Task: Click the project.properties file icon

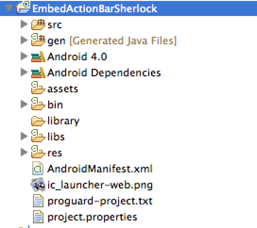Action: click(38, 217)
